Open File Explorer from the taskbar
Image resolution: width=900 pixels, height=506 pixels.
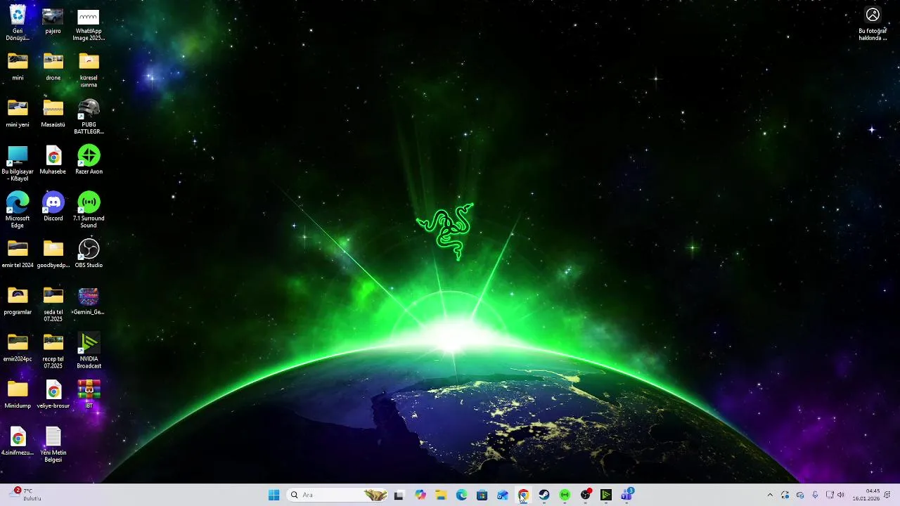coord(441,495)
